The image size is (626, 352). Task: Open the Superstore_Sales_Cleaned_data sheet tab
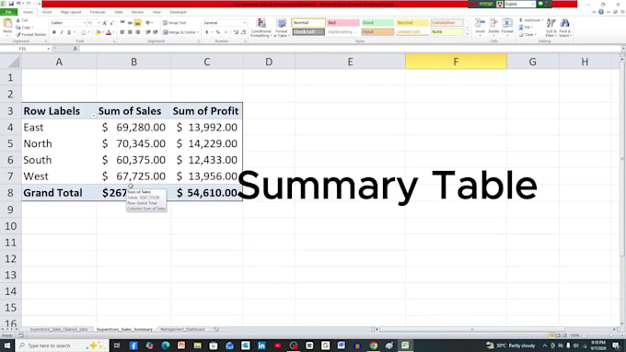click(59, 329)
